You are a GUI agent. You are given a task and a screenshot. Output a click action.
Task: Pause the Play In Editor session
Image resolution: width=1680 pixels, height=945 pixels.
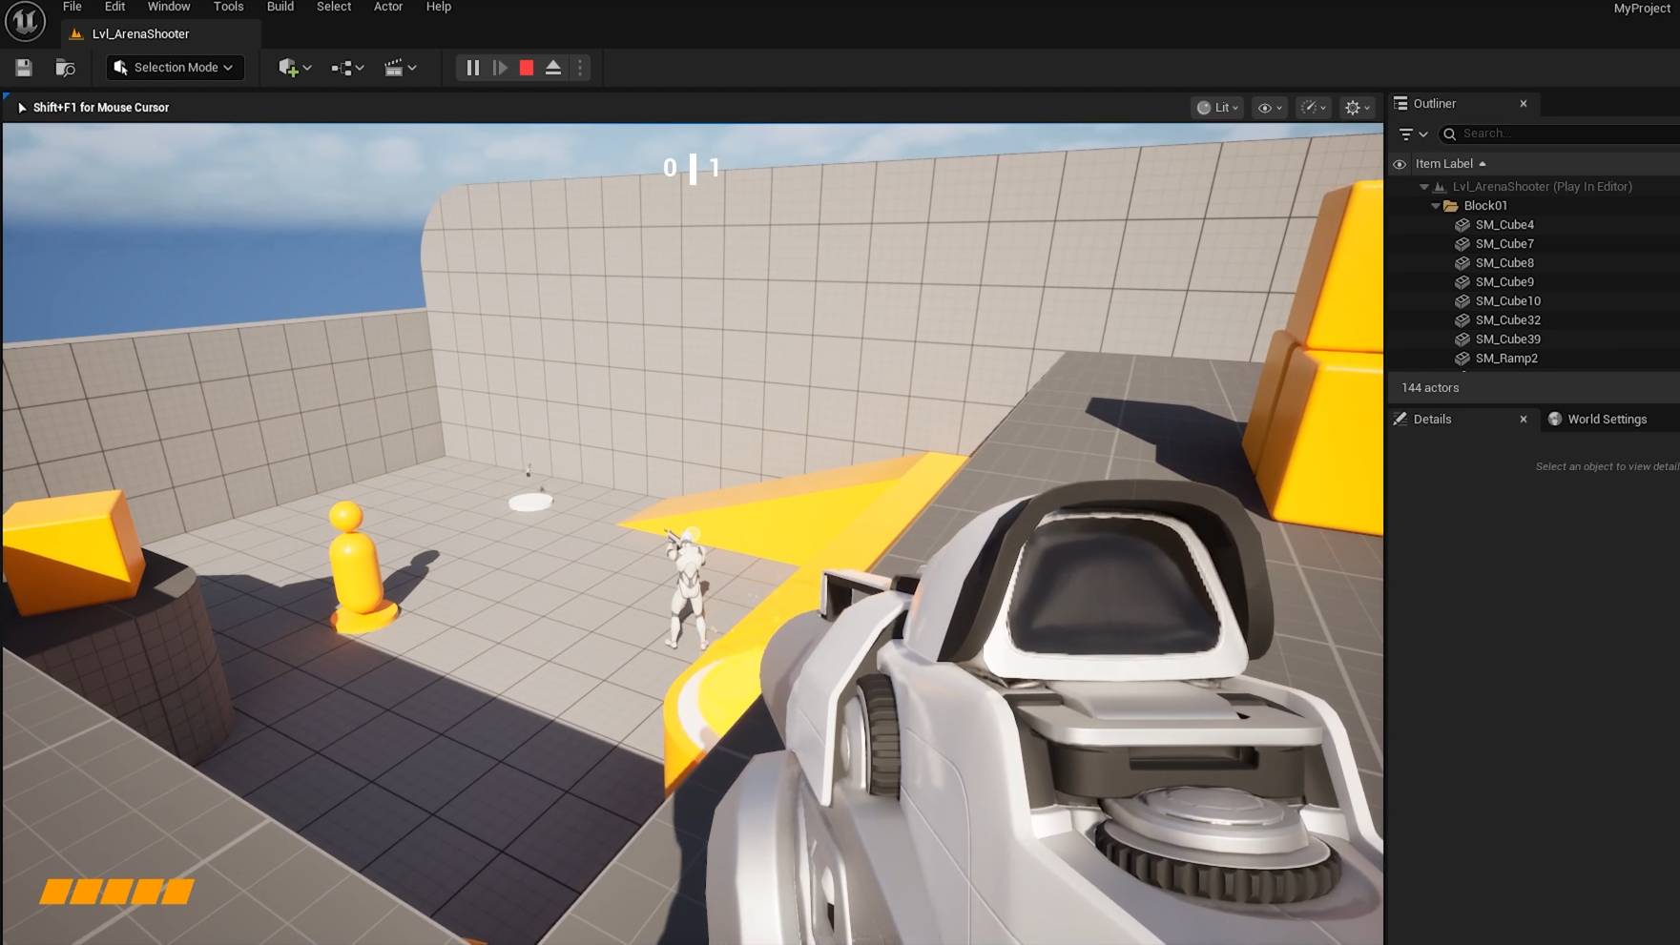click(472, 67)
